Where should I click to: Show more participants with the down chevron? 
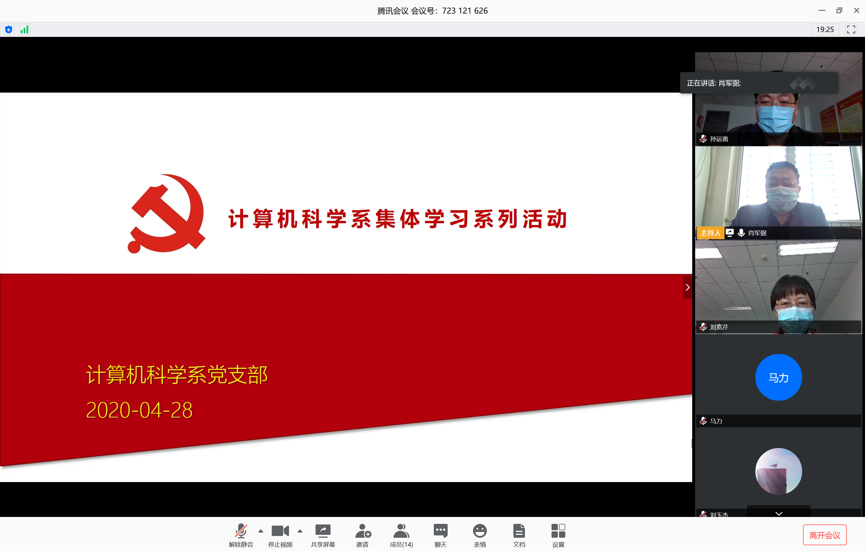(x=779, y=513)
